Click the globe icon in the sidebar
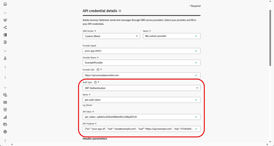 (x=5, y=132)
